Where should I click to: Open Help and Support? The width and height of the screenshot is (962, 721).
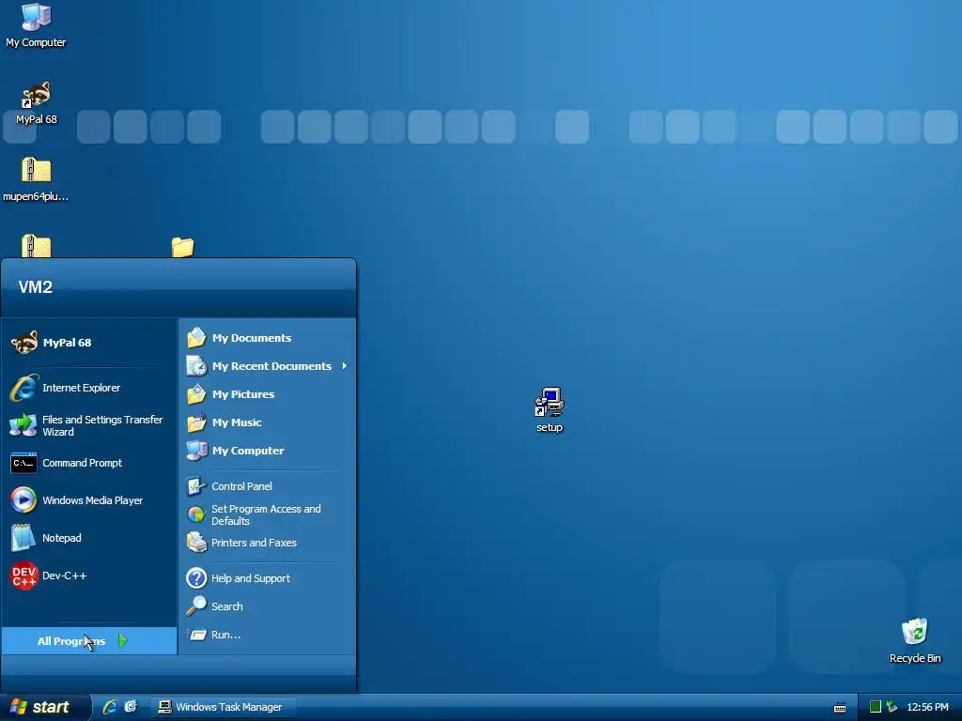pyautogui.click(x=268, y=578)
